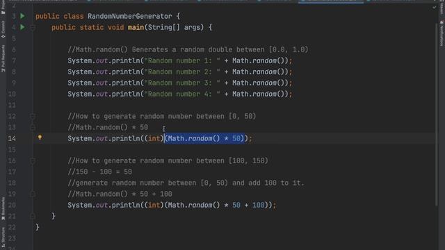Click the "Random number 1: " string
445x250 pixels.
[182, 60]
